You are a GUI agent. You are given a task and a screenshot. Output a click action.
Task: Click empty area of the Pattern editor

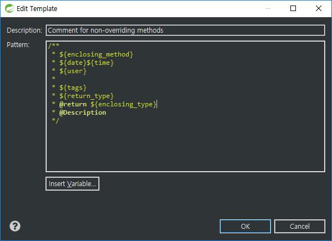point(185,148)
